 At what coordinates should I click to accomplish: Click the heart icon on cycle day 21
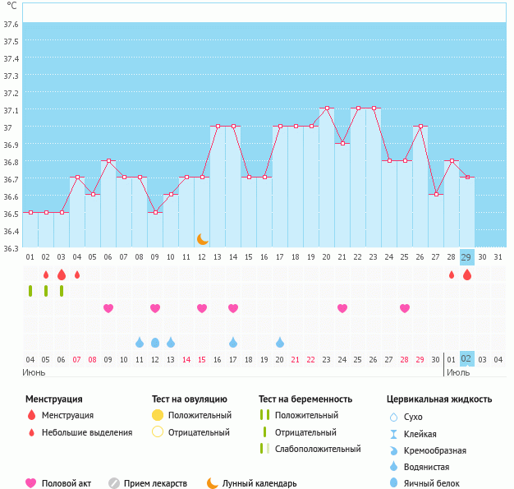click(x=342, y=308)
